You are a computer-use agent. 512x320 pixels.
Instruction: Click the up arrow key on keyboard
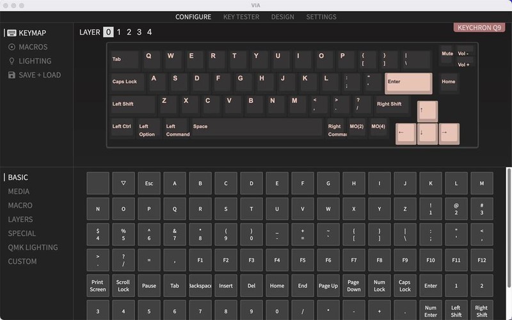click(x=427, y=111)
